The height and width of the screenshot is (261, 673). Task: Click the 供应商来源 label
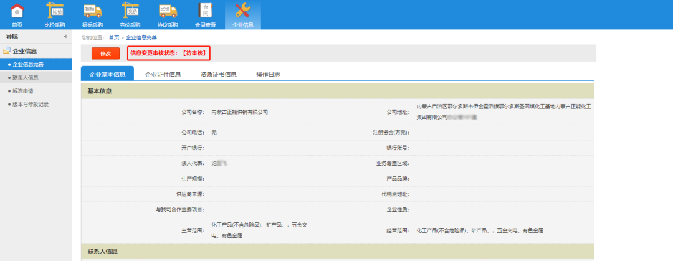[x=190, y=194]
